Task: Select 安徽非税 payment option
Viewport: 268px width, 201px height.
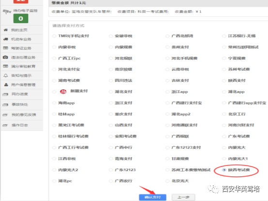Action: [x=111, y=36]
